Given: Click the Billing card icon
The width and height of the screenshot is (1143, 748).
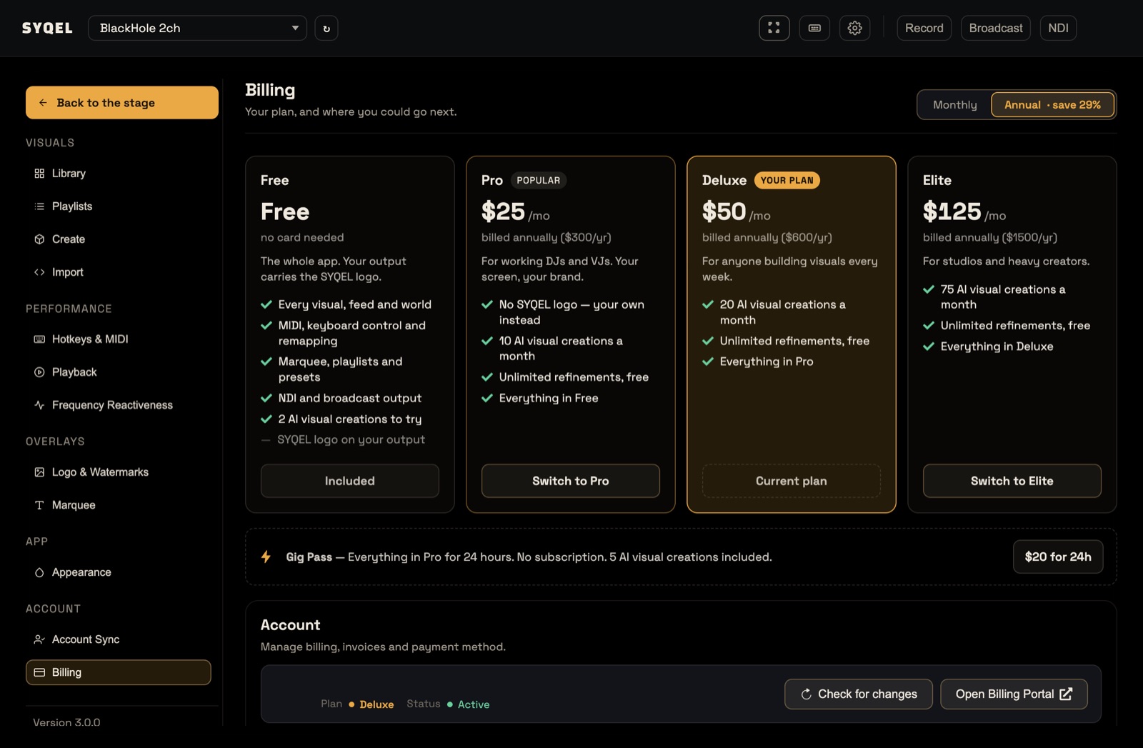Looking at the screenshot, I should [x=39, y=672].
